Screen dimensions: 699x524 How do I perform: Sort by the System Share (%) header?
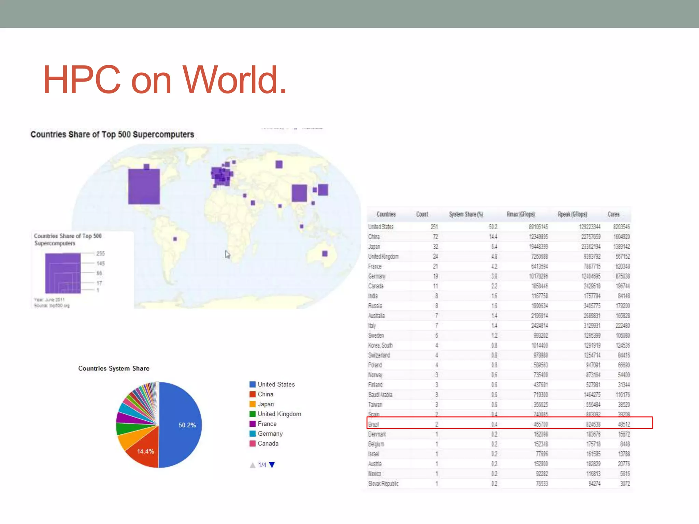466,214
